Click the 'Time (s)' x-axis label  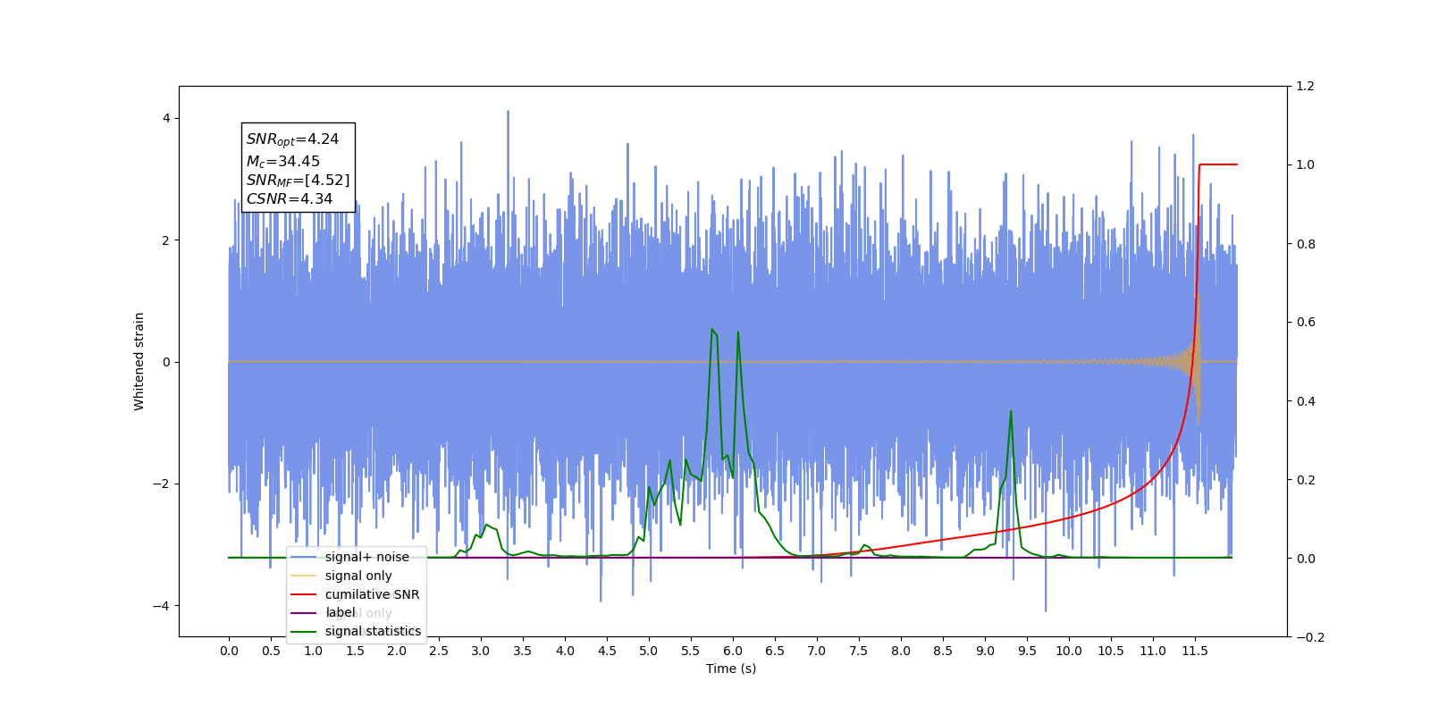pyautogui.click(x=731, y=669)
